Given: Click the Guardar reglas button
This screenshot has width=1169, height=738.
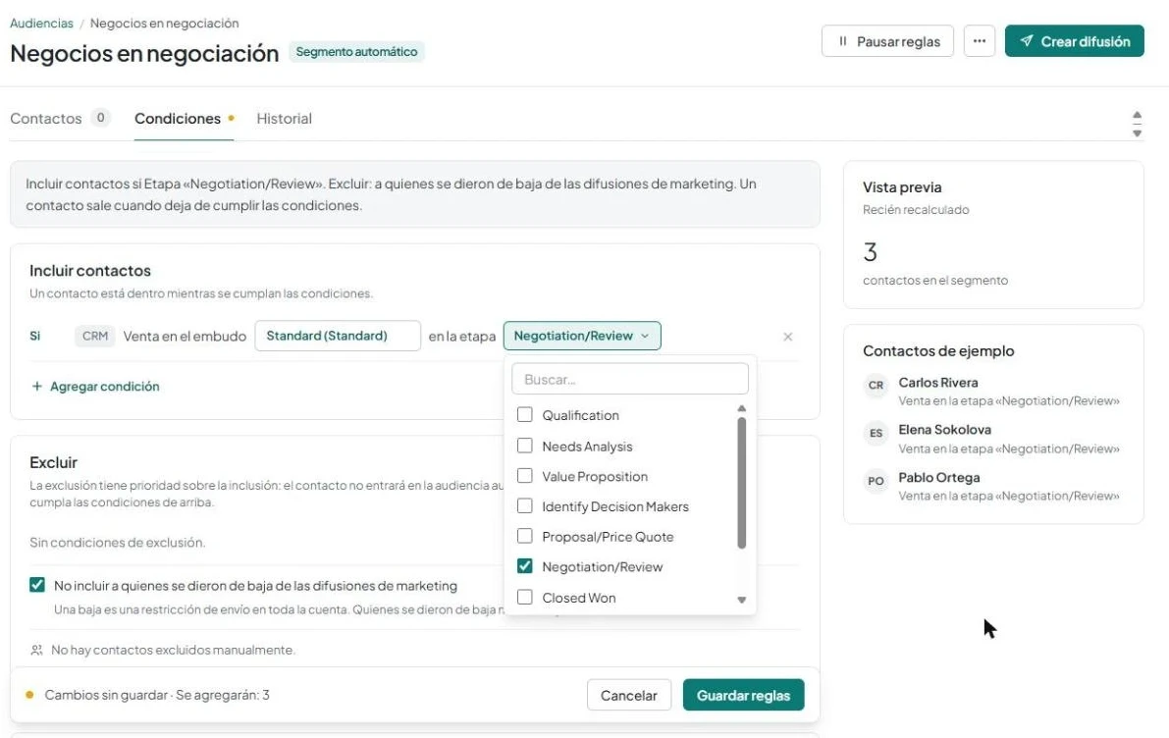Looking at the screenshot, I should [x=743, y=696].
